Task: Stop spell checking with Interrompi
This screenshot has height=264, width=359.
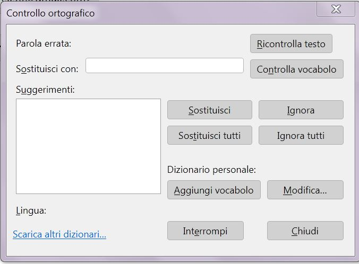Action: click(x=205, y=231)
